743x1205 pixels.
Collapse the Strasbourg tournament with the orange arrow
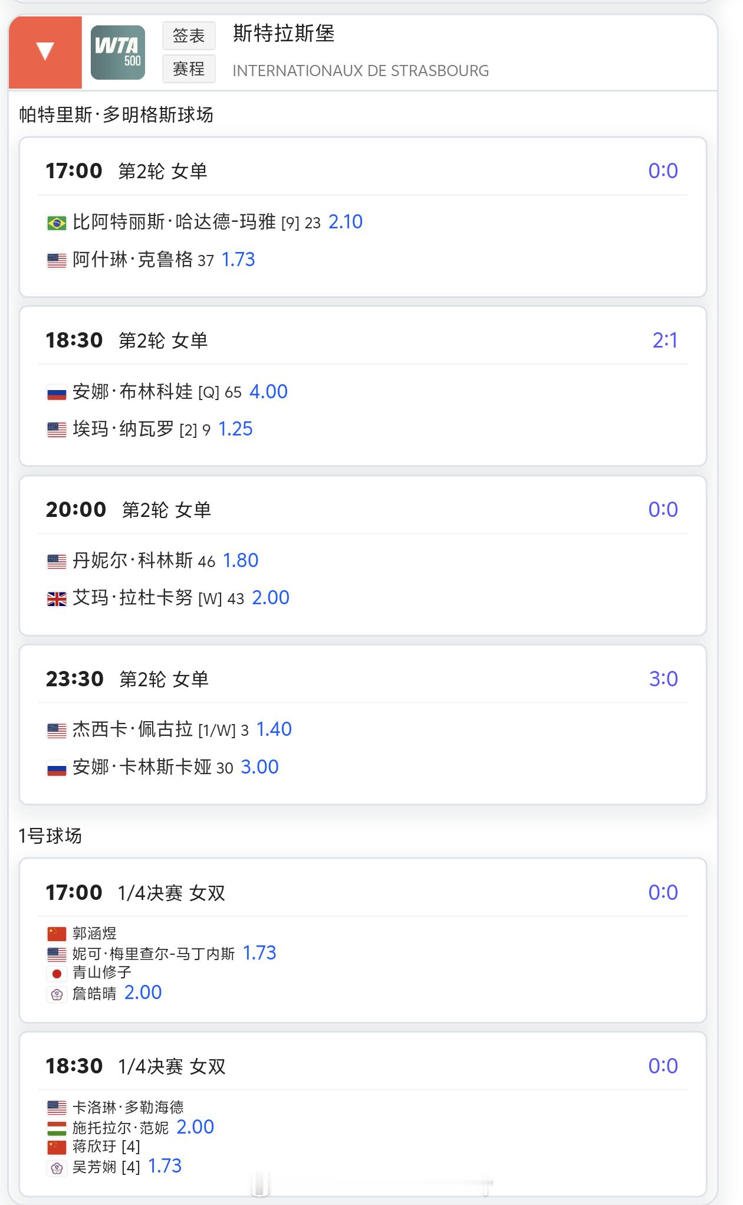click(45, 52)
